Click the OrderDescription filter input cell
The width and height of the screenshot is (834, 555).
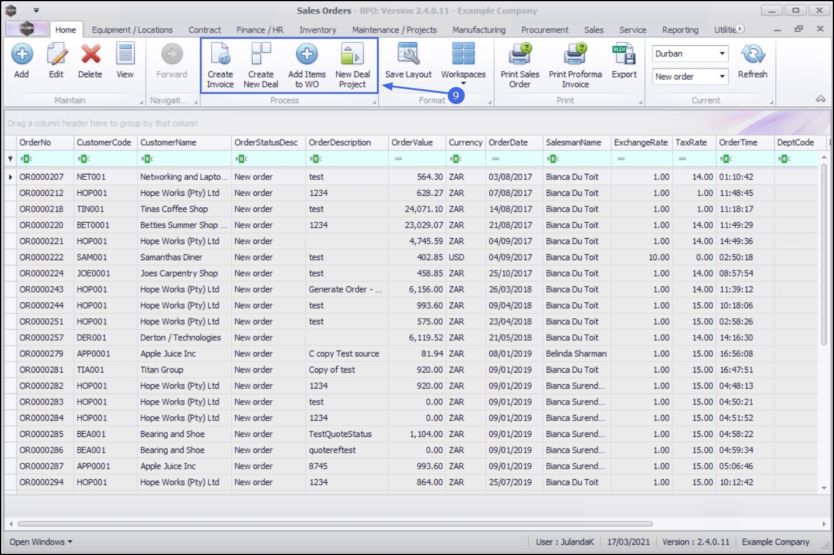347,159
